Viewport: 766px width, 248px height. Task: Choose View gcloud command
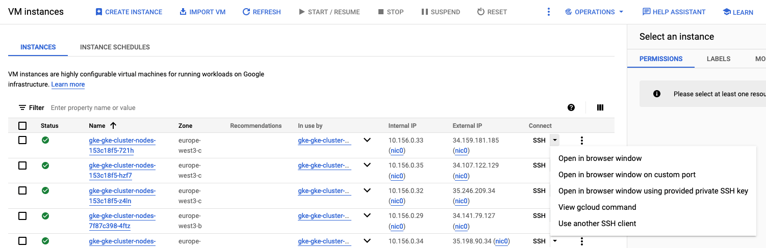(x=653, y=207)
